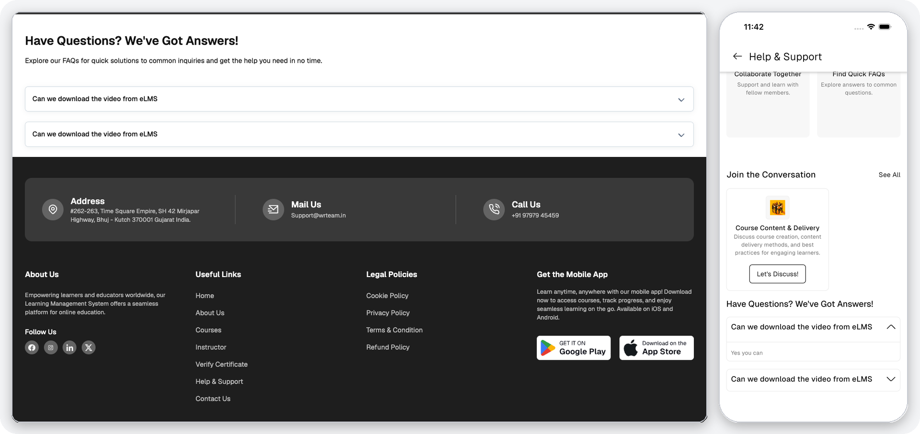Click the 11:42 time in the phone status bar

click(x=753, y=27)
